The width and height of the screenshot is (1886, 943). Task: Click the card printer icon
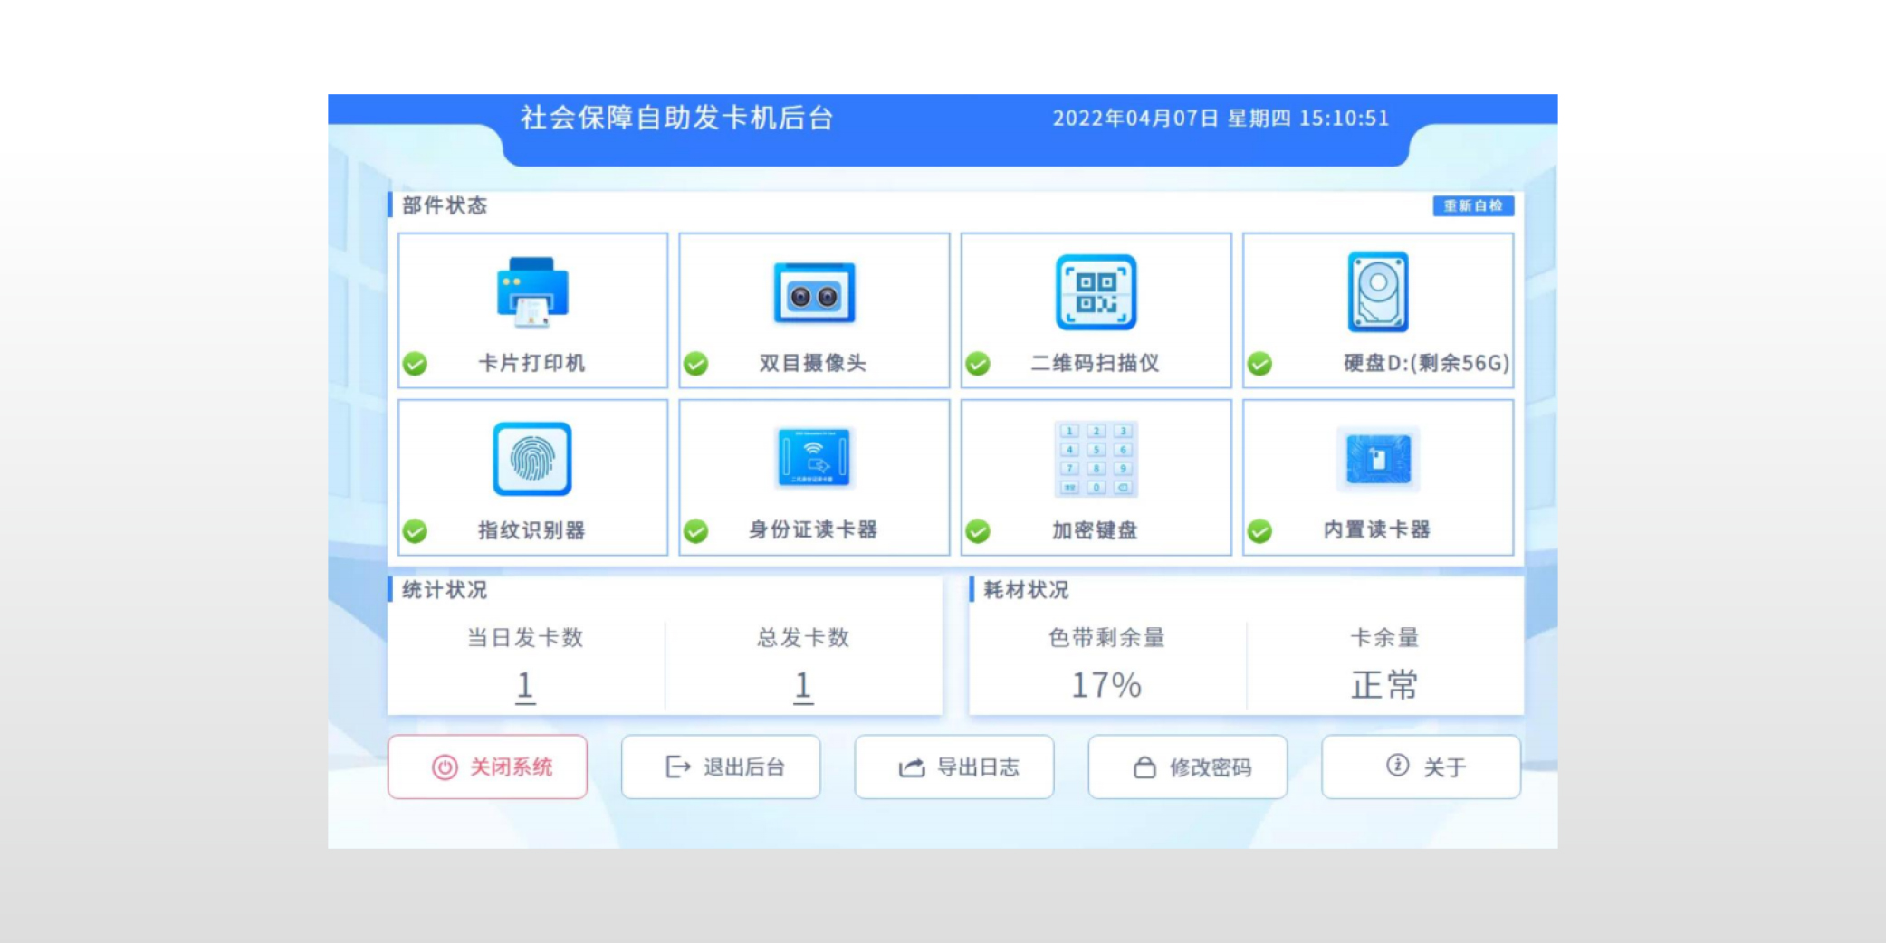tap(532, 292)
